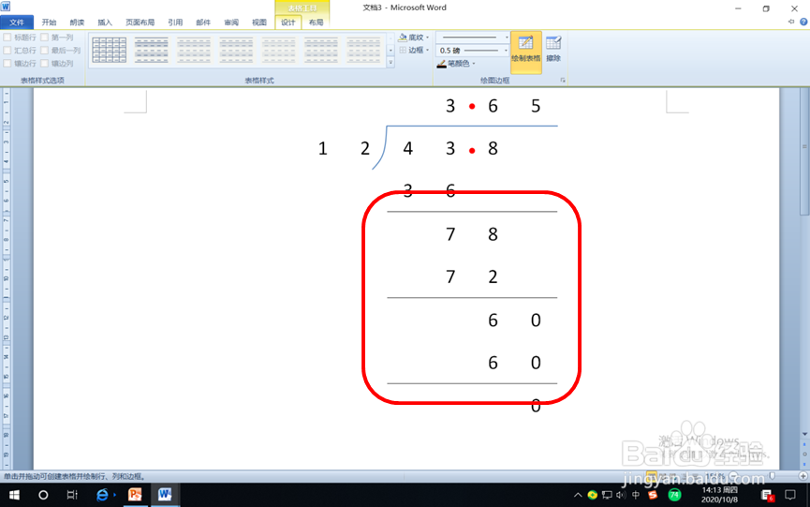Click the Borders (边框) grid icon
The height and width of the screenshot is (507, 810).
(403, 50)
